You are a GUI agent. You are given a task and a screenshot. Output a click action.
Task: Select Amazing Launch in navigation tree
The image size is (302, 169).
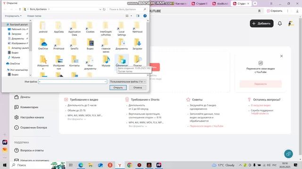pos(18,48)
